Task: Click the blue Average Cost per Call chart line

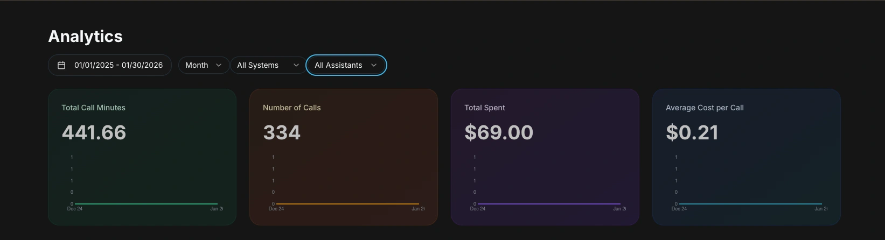Action: click(750, 204)
